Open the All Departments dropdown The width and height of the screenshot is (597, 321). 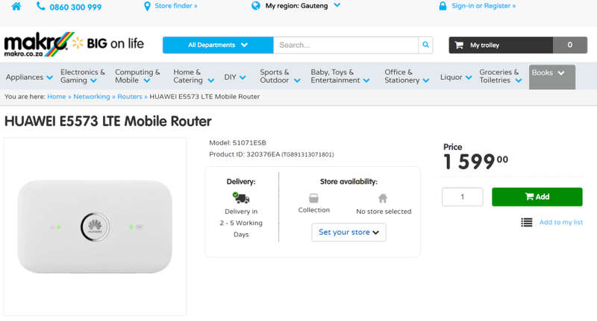(218, 45)
